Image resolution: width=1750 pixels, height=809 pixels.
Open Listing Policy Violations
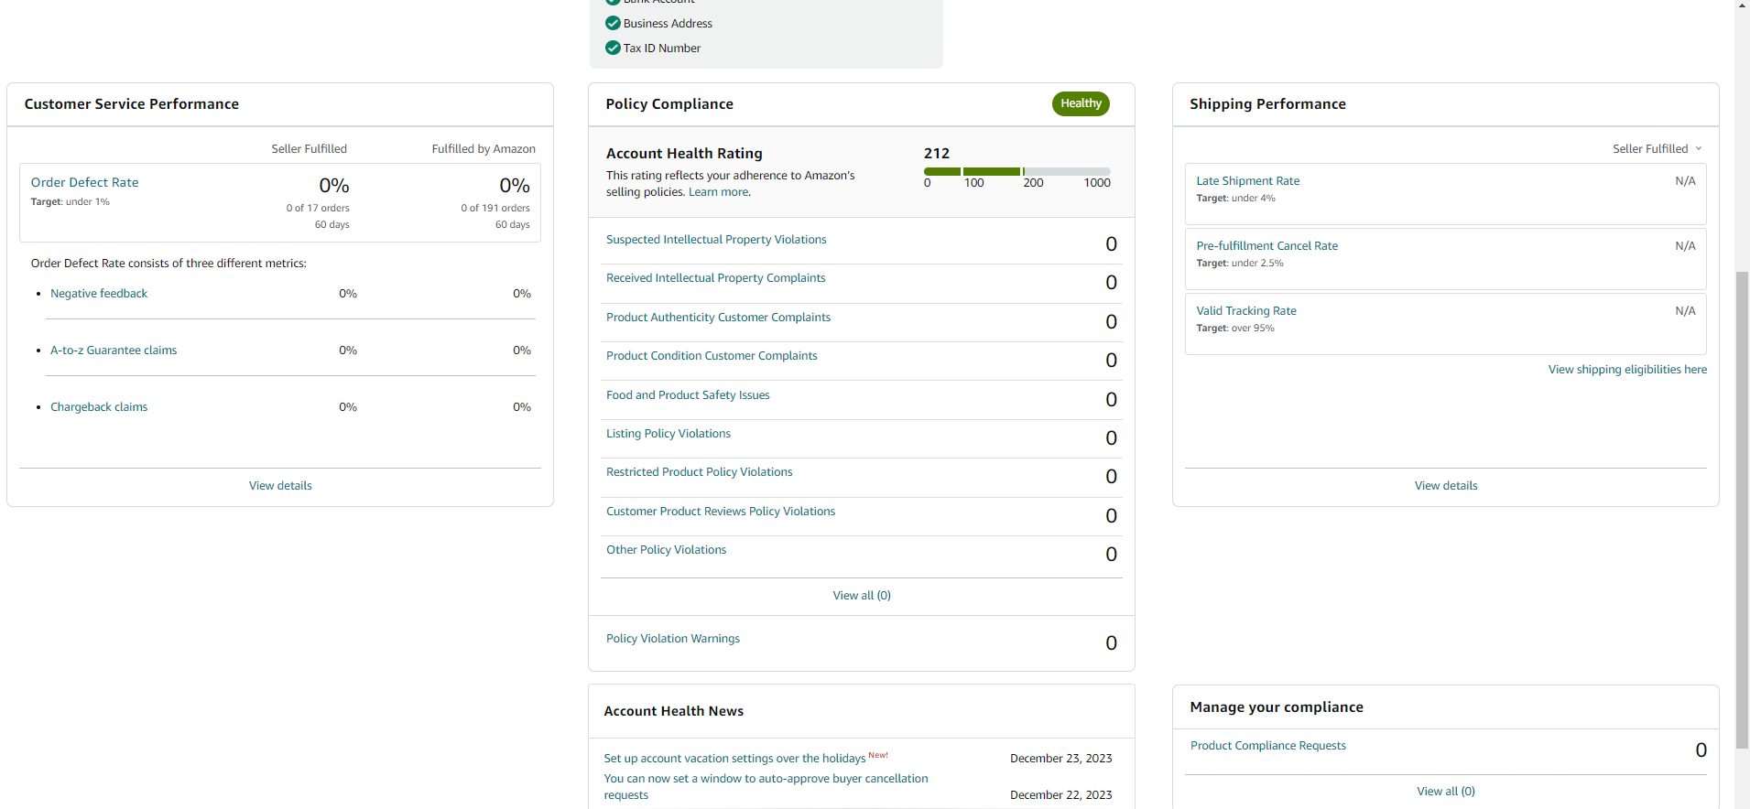point(668,434)
